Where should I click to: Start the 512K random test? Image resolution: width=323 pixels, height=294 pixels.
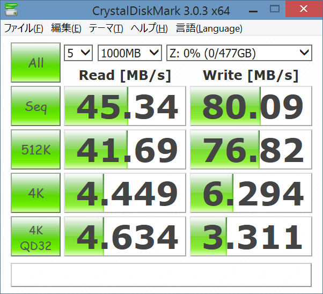[x=36, y=150]
